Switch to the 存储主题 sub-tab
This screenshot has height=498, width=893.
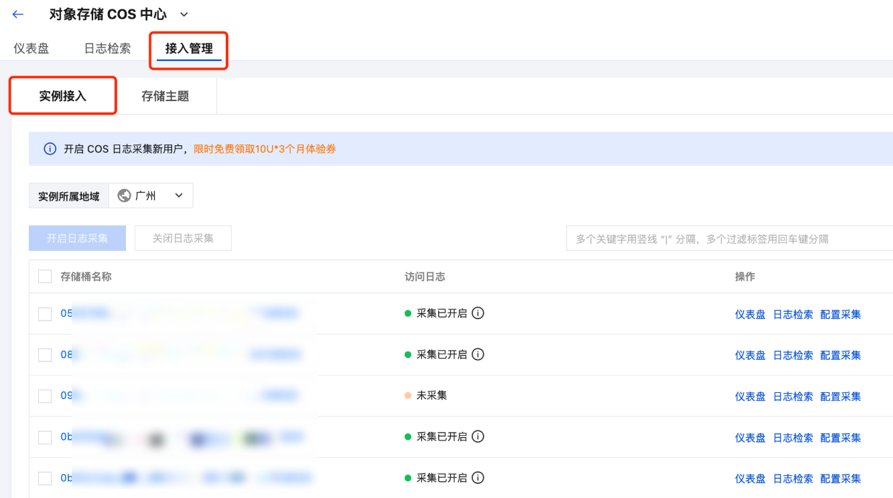(165, 96)
